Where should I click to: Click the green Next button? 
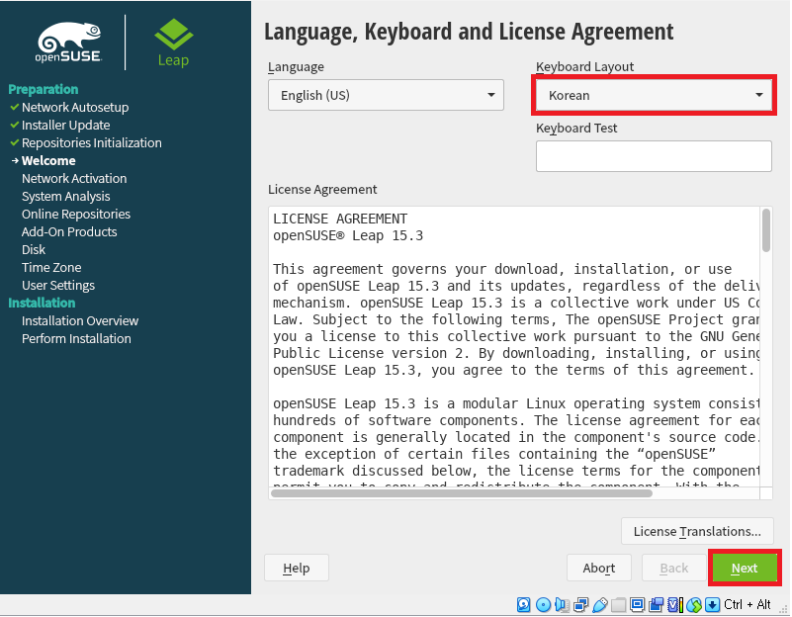click(745, 568)
